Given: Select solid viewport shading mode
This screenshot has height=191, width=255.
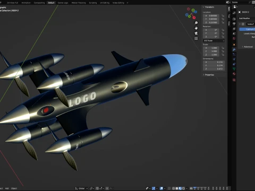Looking at the screenshot, I should click(177, 188).
